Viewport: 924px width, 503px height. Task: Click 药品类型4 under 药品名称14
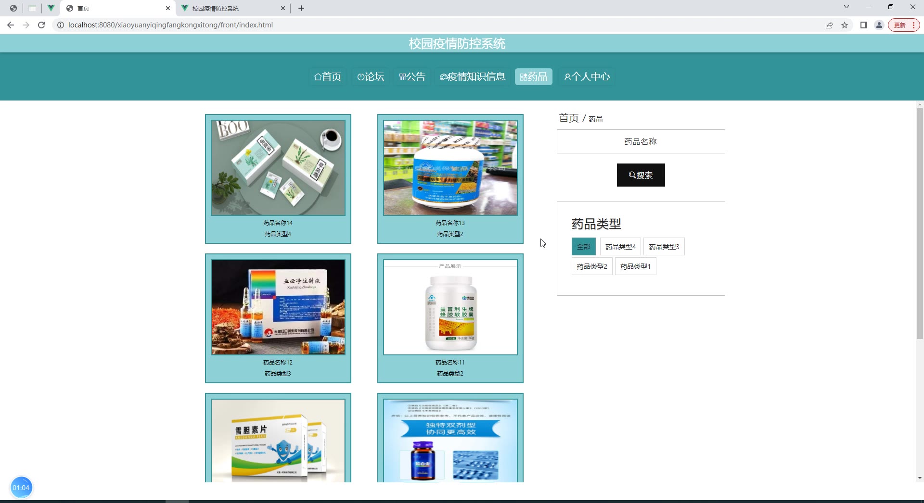tap(278, 234)
